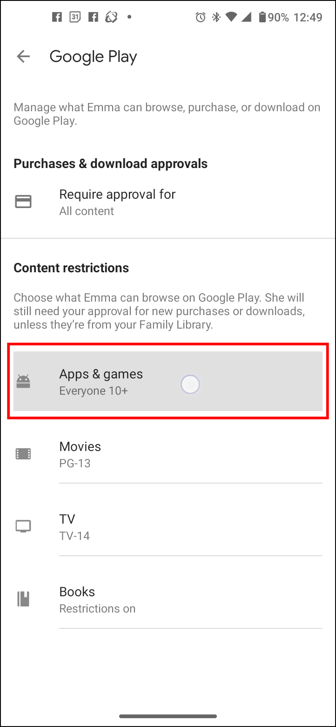Tap the calendar 31 notification icon
The height and width of the screenshot is (727, 336).
74,18
